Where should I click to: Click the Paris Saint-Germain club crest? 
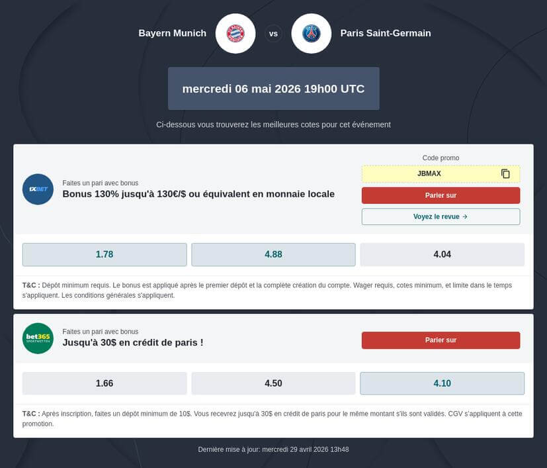coord(311,33)
